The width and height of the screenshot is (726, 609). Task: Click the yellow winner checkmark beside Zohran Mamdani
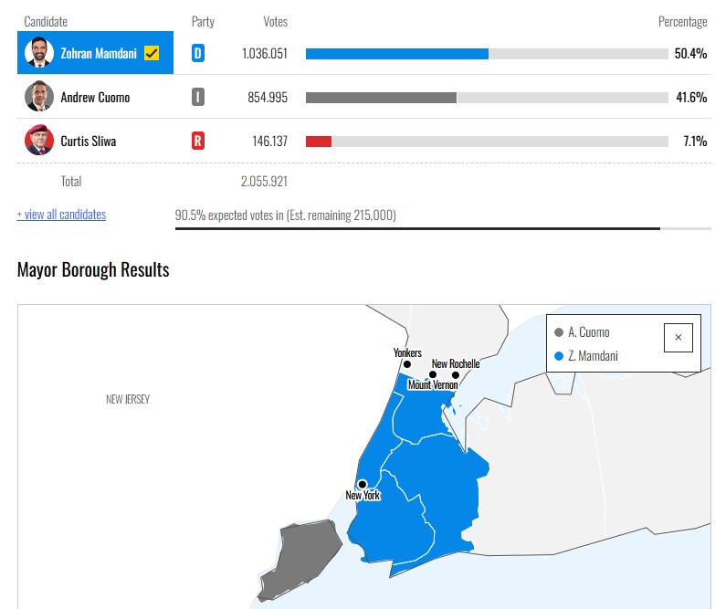[152, 53]
